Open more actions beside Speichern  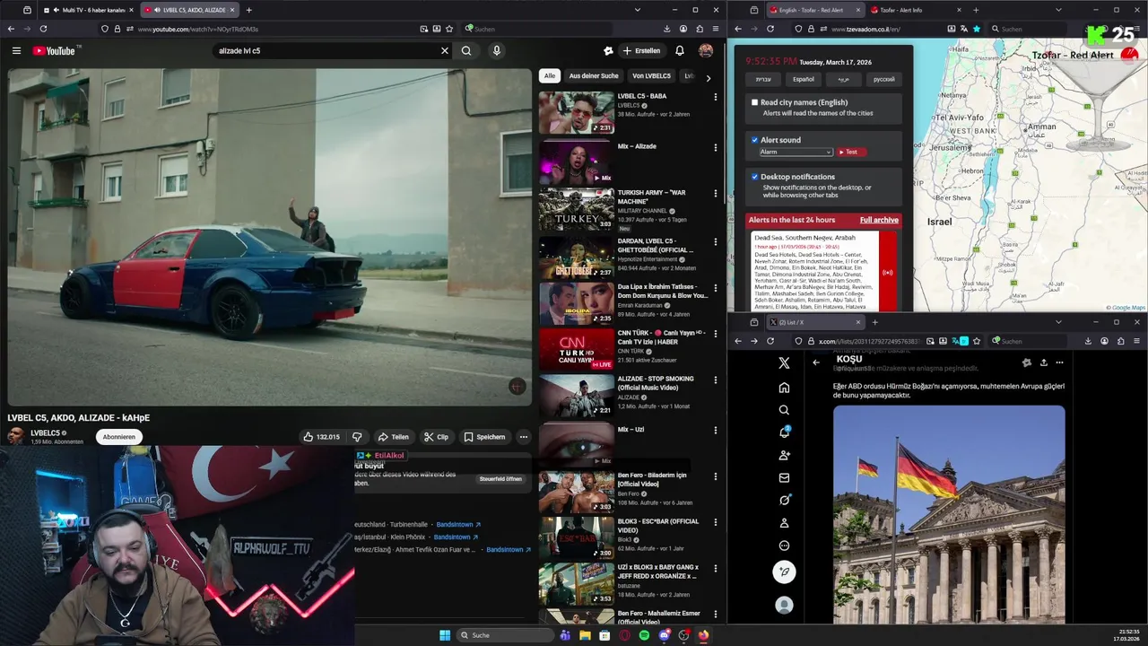524,437
